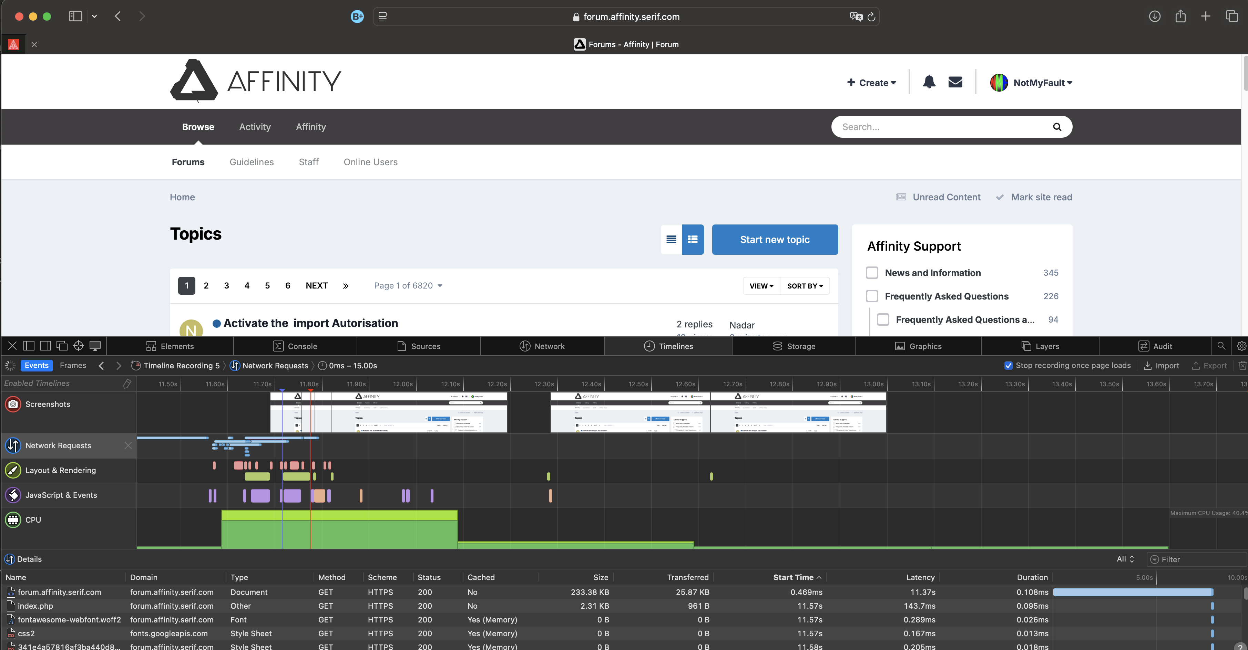Import a timeline recording

[1161, 365]
